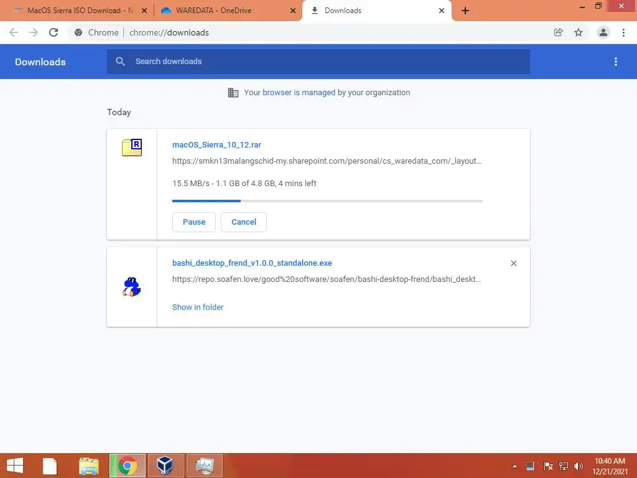Open bashi_desktop_frend_v1.0.0_standalone.exe link
Viewport: 637px width, 478px height.
252,263
